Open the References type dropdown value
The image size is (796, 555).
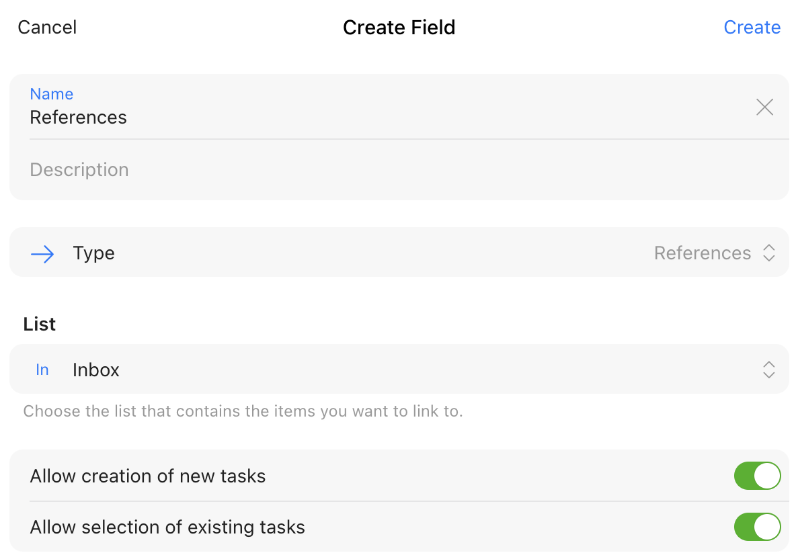pos(702,253)
